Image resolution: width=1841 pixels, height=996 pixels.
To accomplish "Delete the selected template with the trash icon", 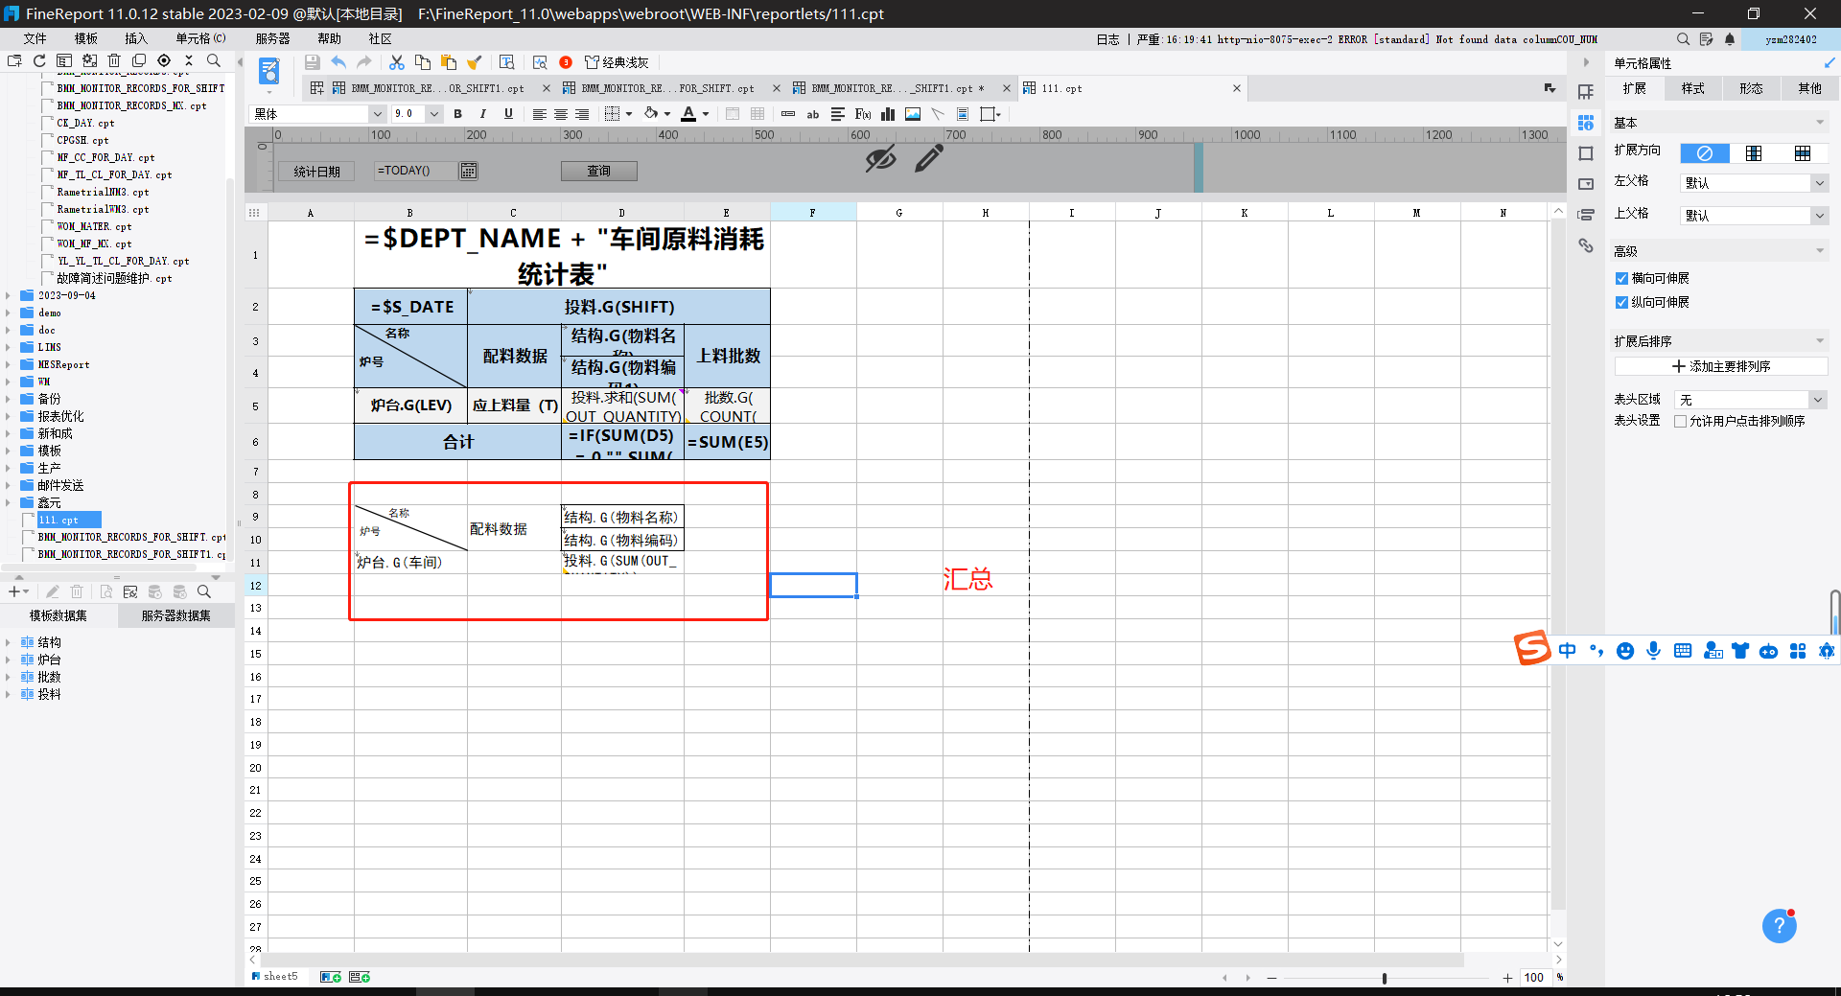I will (114, 60).
